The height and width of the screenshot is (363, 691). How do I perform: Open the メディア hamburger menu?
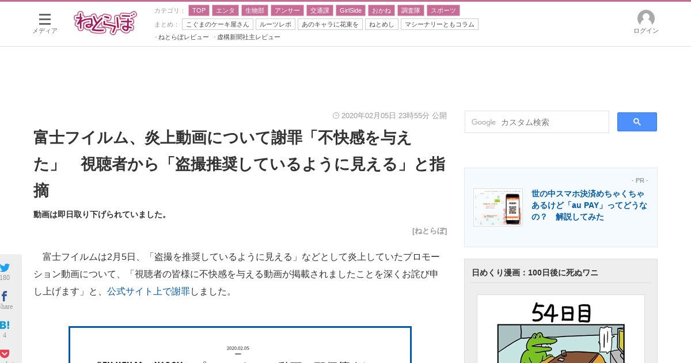click(44, 23)
